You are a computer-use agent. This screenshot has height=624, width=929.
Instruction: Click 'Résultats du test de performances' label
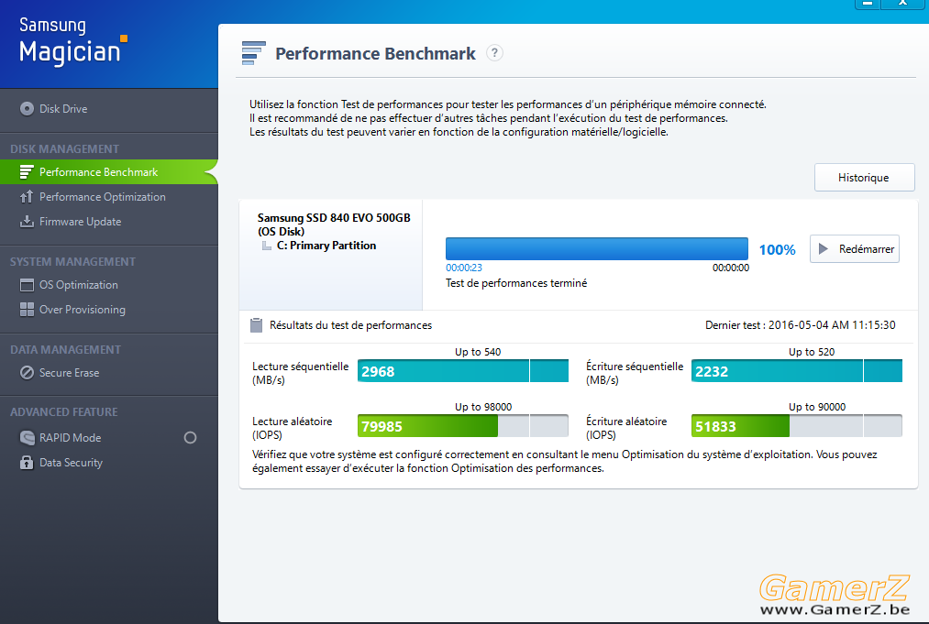350,325
